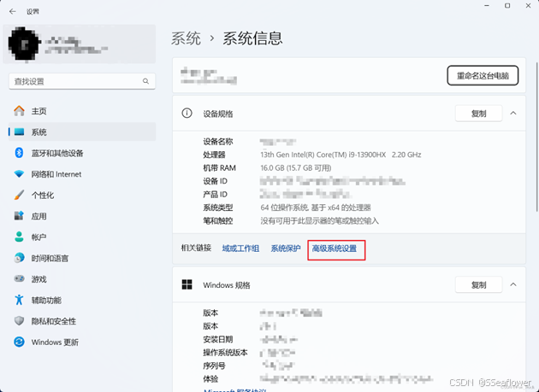This screenshot has width=539, height=392.
Task: Open 主页 in the sidebar
Action: click(x=82, y=111)
